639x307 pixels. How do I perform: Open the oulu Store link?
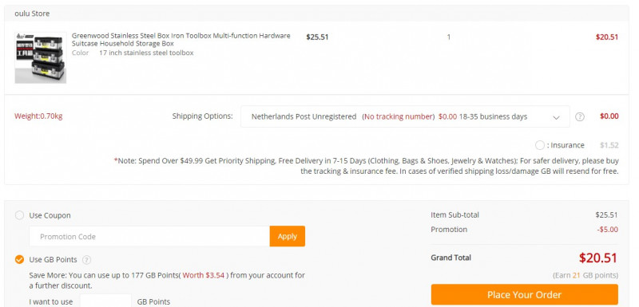(x=32, y=14)
